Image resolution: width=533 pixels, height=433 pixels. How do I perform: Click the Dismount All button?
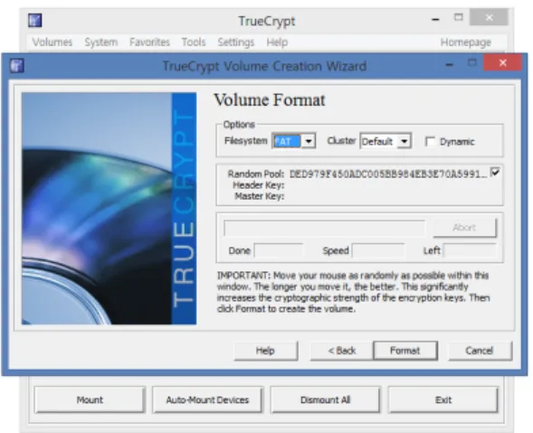(325, 400)
